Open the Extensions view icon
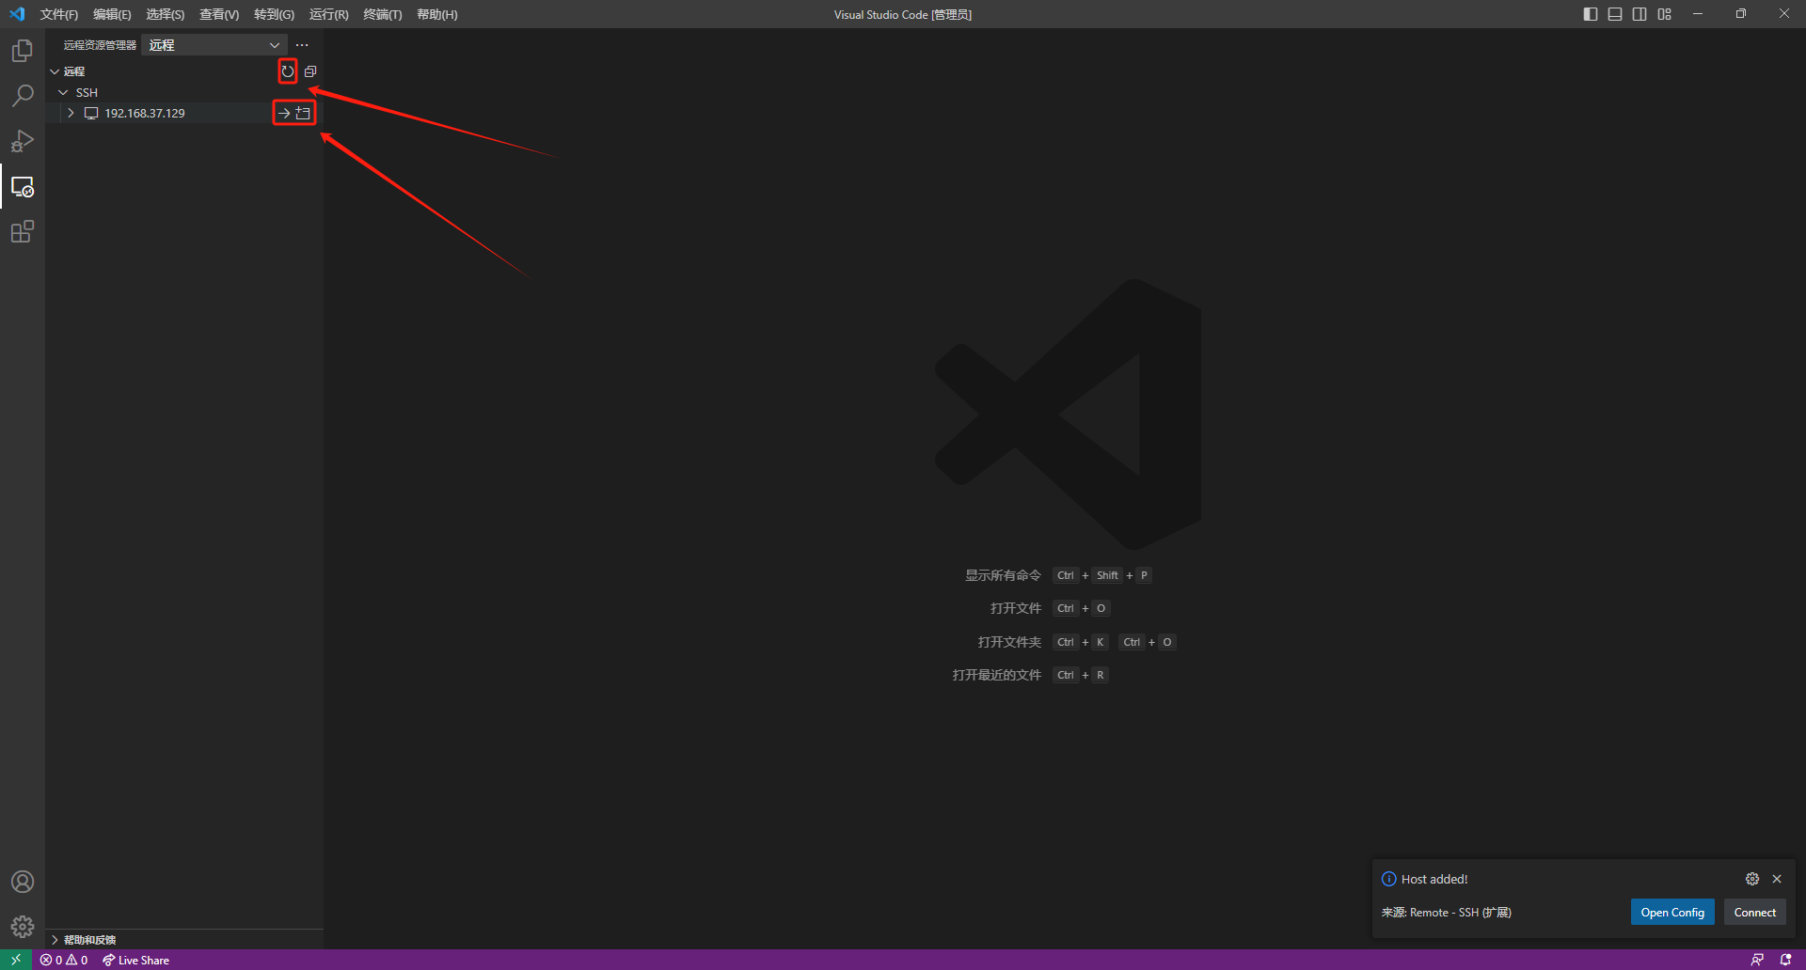Image resolution: width=1806 pixels, height=970 pixels. (x=23, y=231)
